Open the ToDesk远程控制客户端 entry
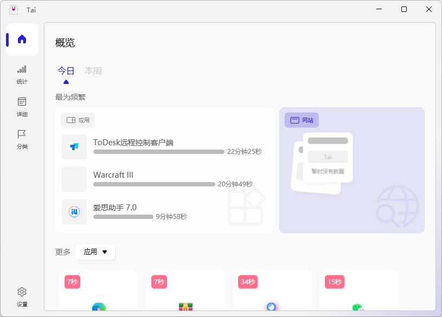This screenshot has height=317, width=442. point(164,147)
